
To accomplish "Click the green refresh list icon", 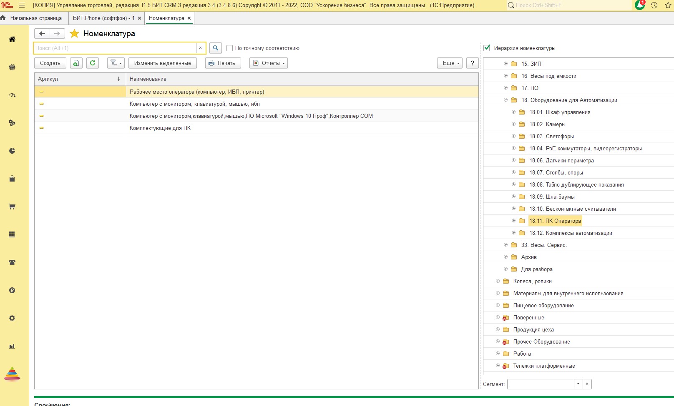I will (93, 63).
